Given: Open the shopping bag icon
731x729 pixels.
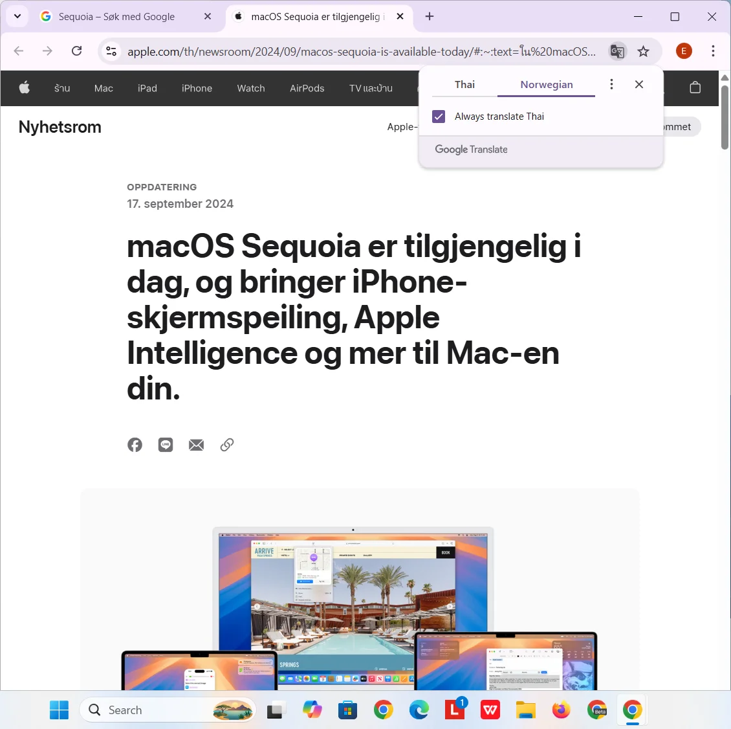Looking at the screenshot, I should (695, 88).
